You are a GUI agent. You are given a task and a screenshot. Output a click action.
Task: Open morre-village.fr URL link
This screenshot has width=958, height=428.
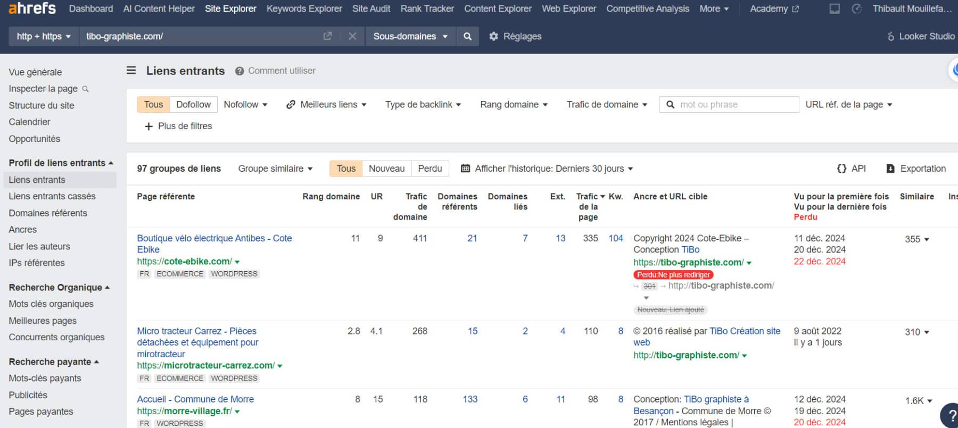(184, 411)
